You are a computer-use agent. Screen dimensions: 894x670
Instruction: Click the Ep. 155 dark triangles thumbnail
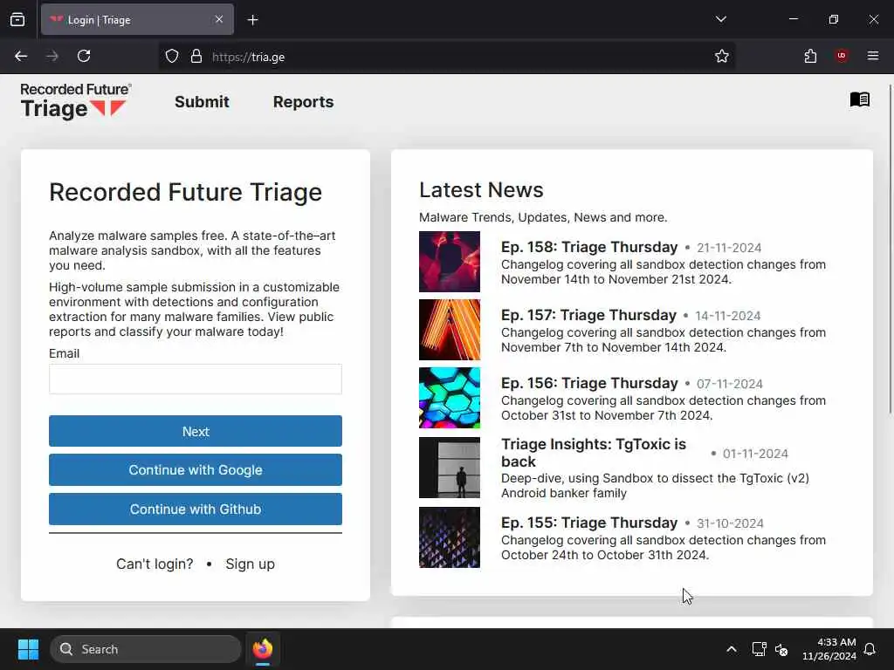(450, 537)
